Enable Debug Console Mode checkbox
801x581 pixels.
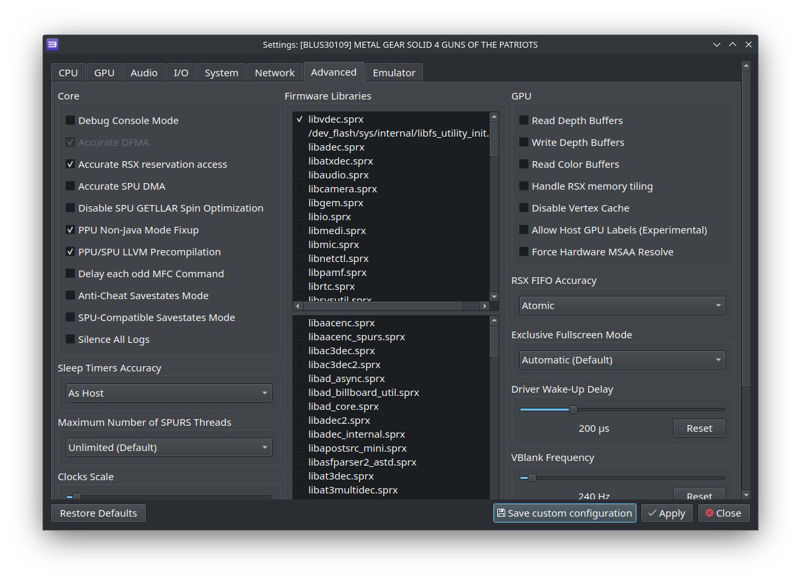point(70,120)
